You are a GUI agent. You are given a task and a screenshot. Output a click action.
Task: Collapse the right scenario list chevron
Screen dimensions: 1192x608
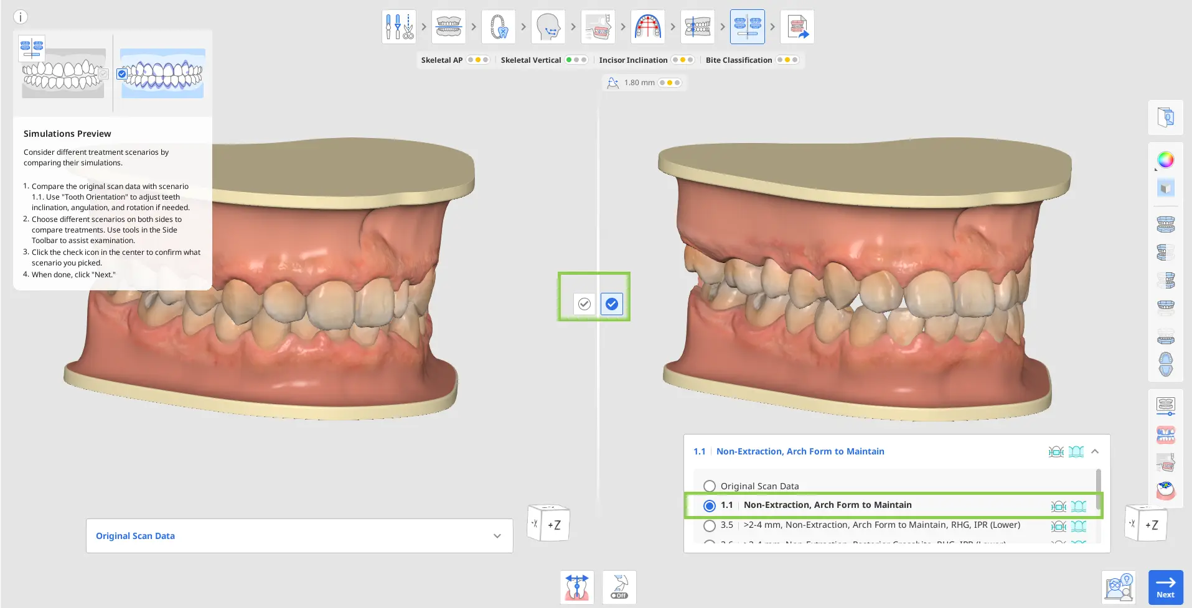[x=1095, y=451]
